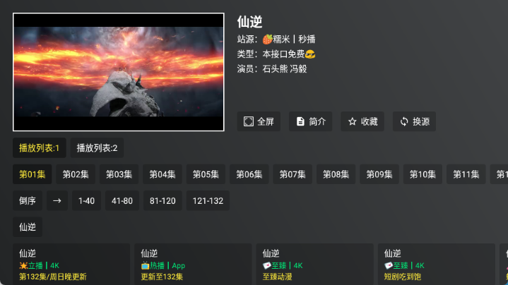This screenshot has height=285, width=508.
Task: Click the right arrow → button
Action: (57, 200)
